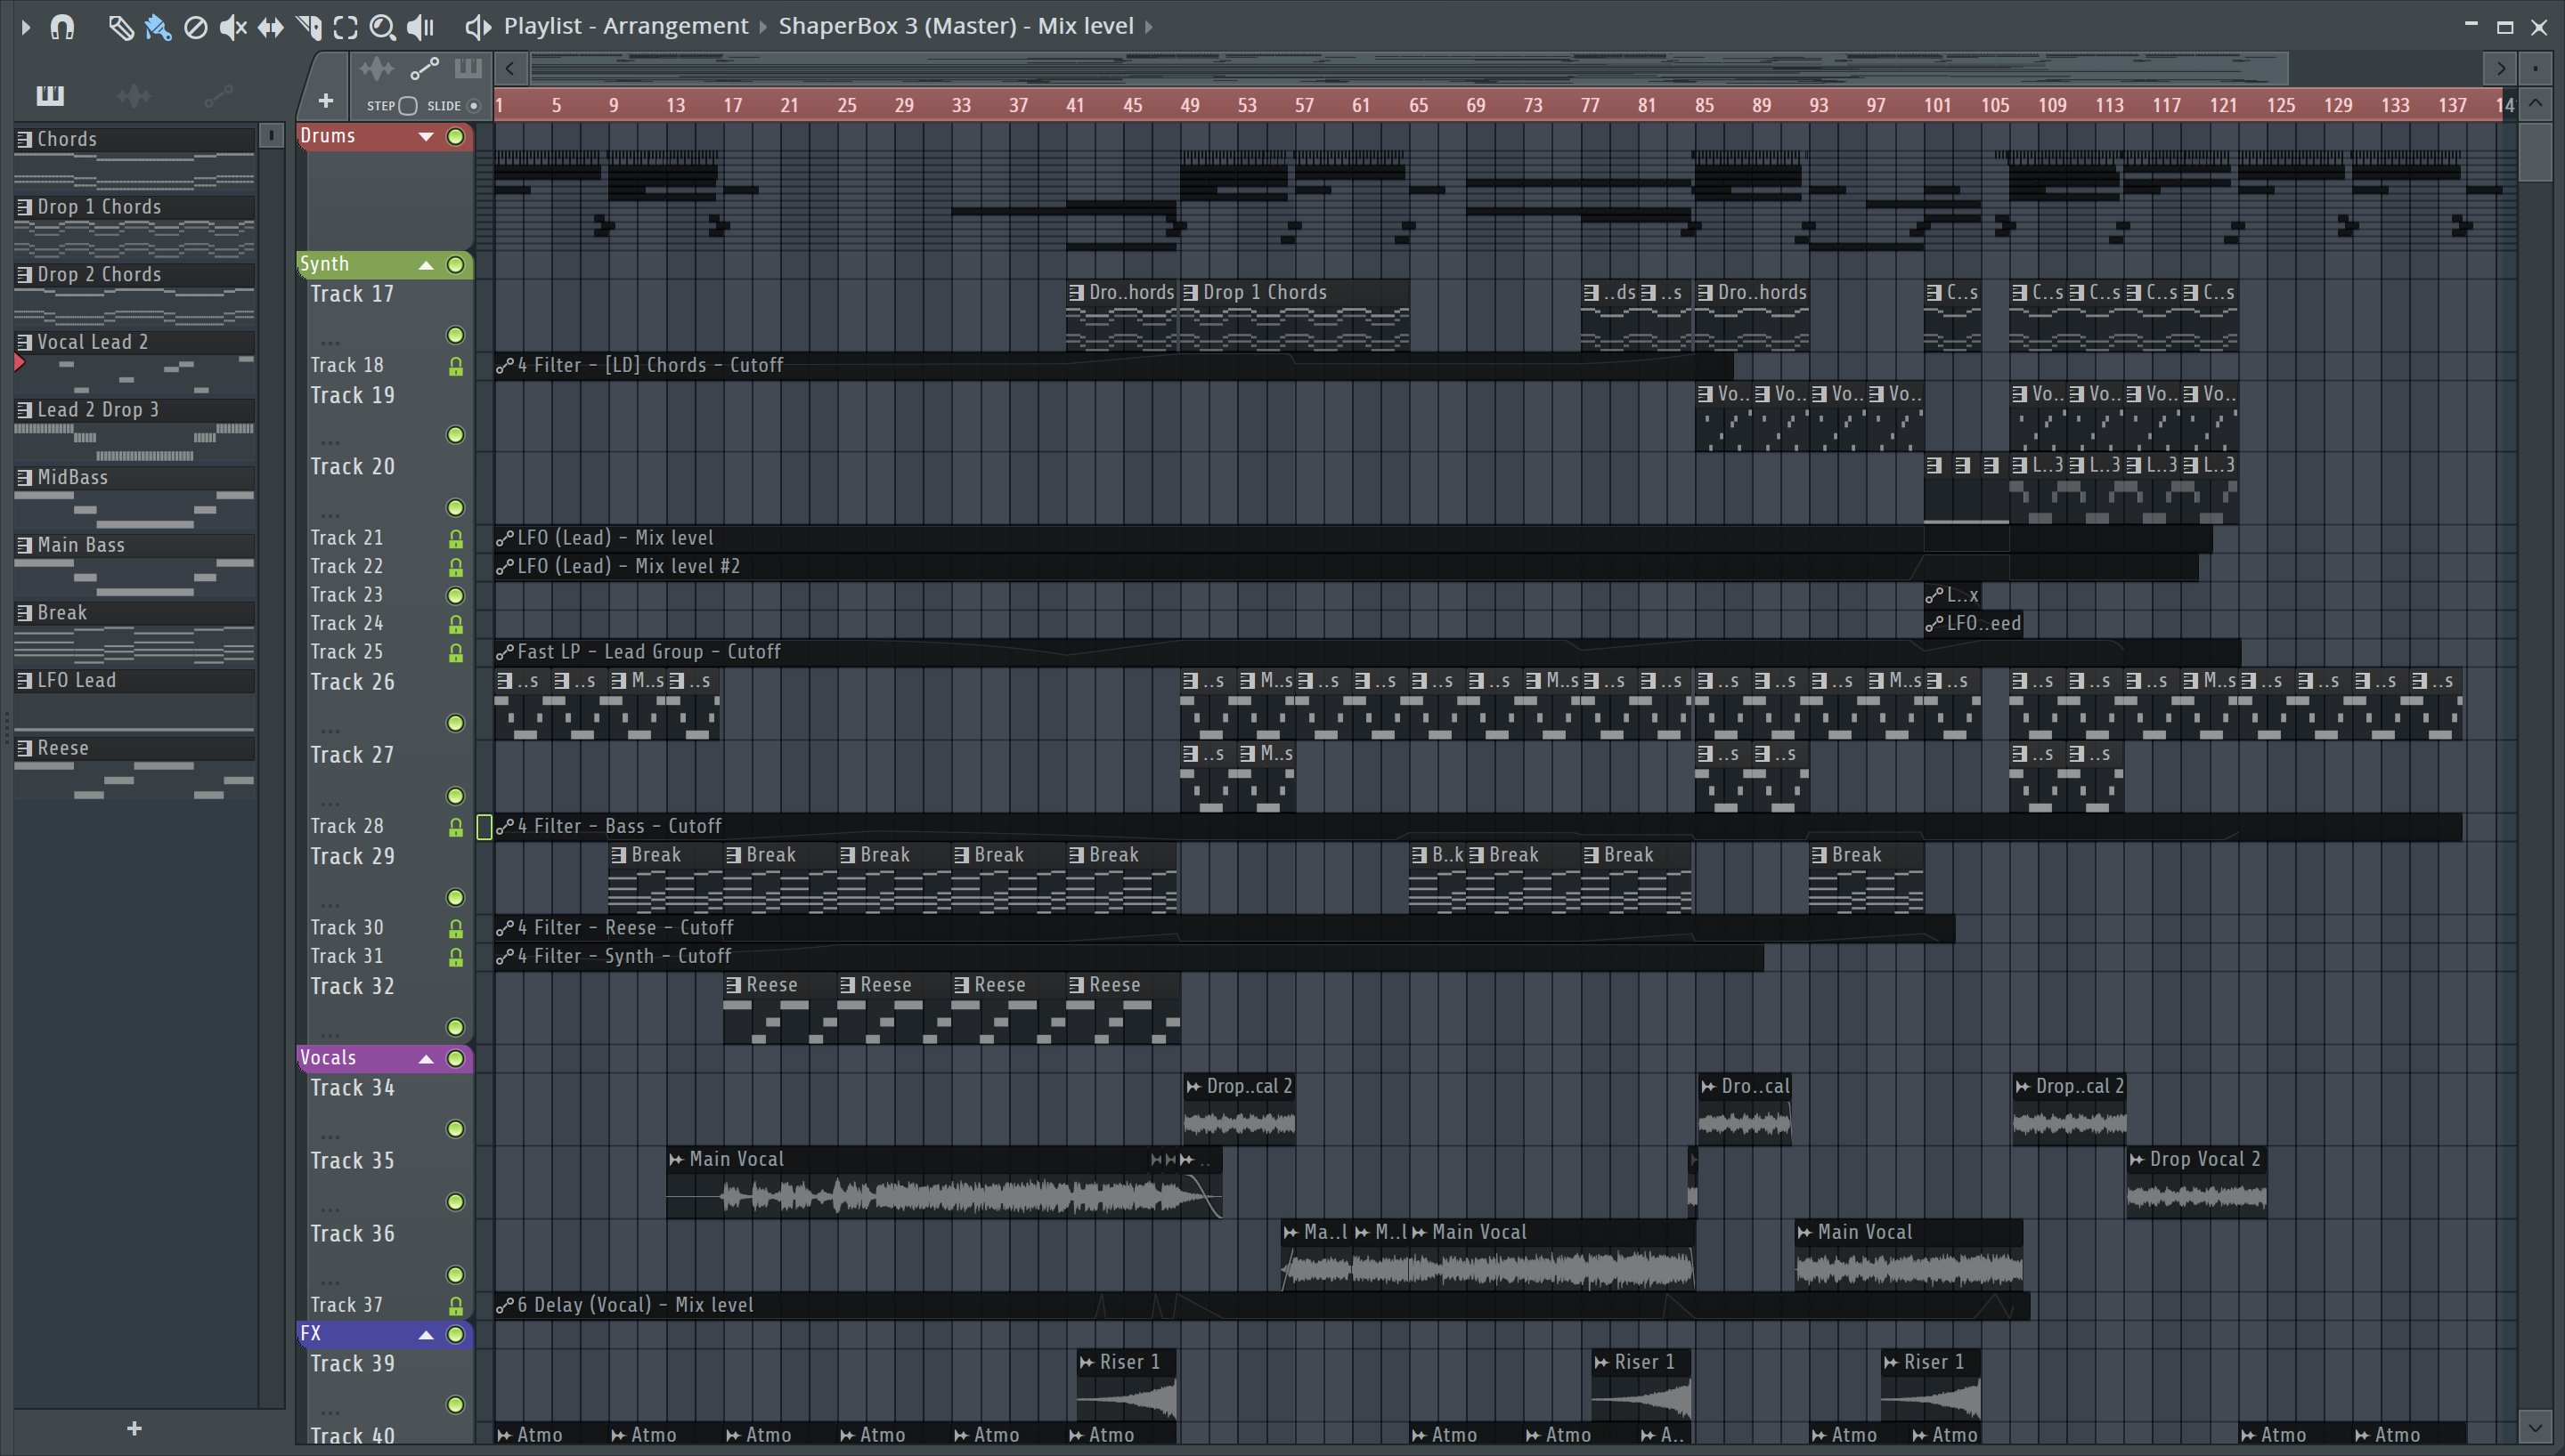Select the Draw pencil tool

120,27
